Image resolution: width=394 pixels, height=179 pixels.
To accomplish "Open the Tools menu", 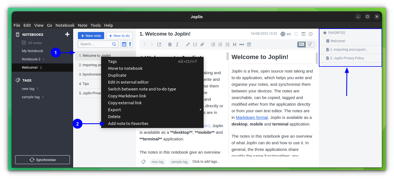I will pyautogui.click(x=96, y=25).
